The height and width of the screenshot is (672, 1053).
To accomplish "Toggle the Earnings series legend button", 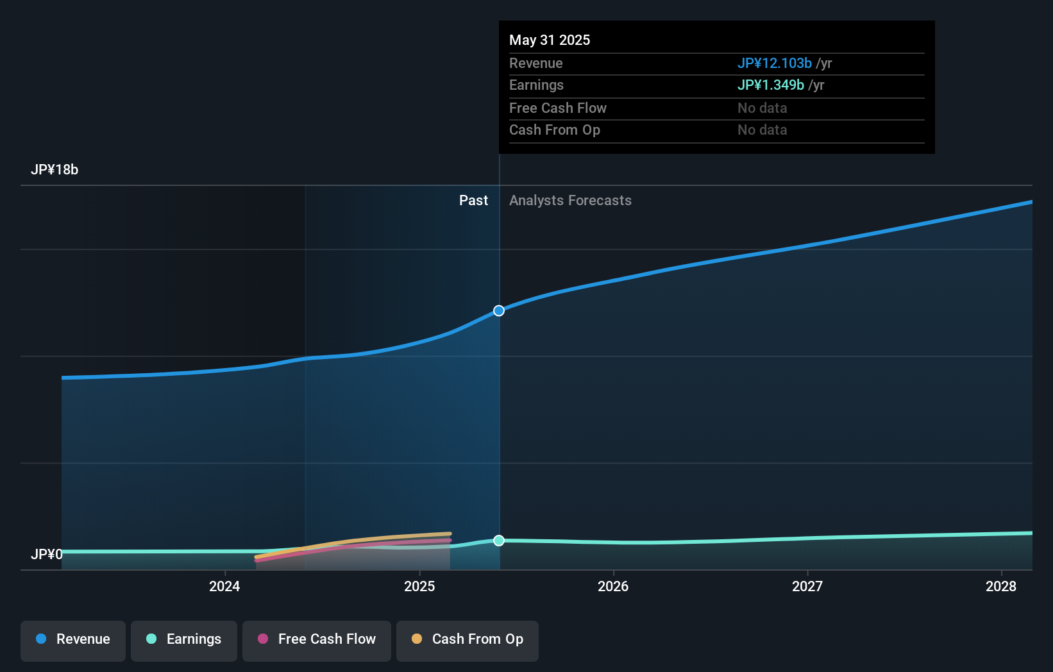I will (184, 641).
